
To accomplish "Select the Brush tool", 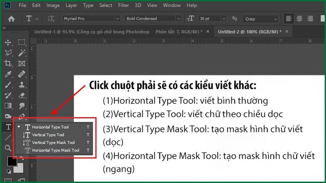I will point(8,85).
